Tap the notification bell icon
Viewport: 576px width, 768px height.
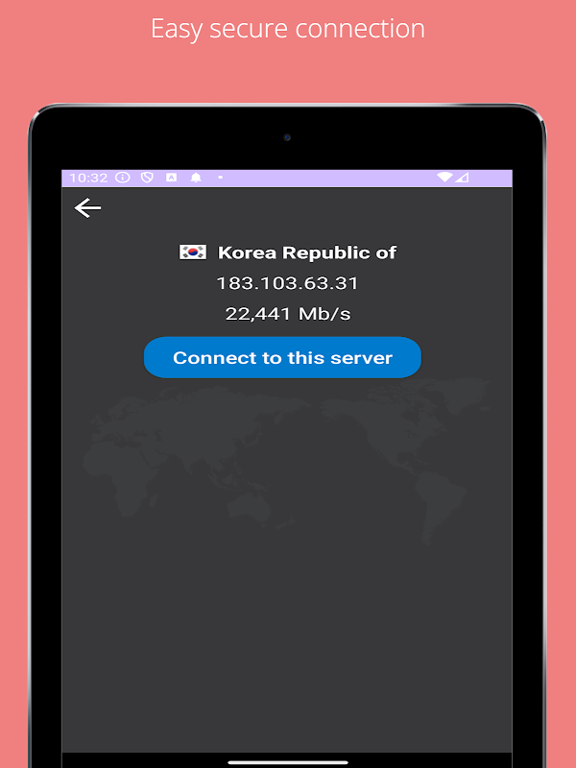(196, 178)
